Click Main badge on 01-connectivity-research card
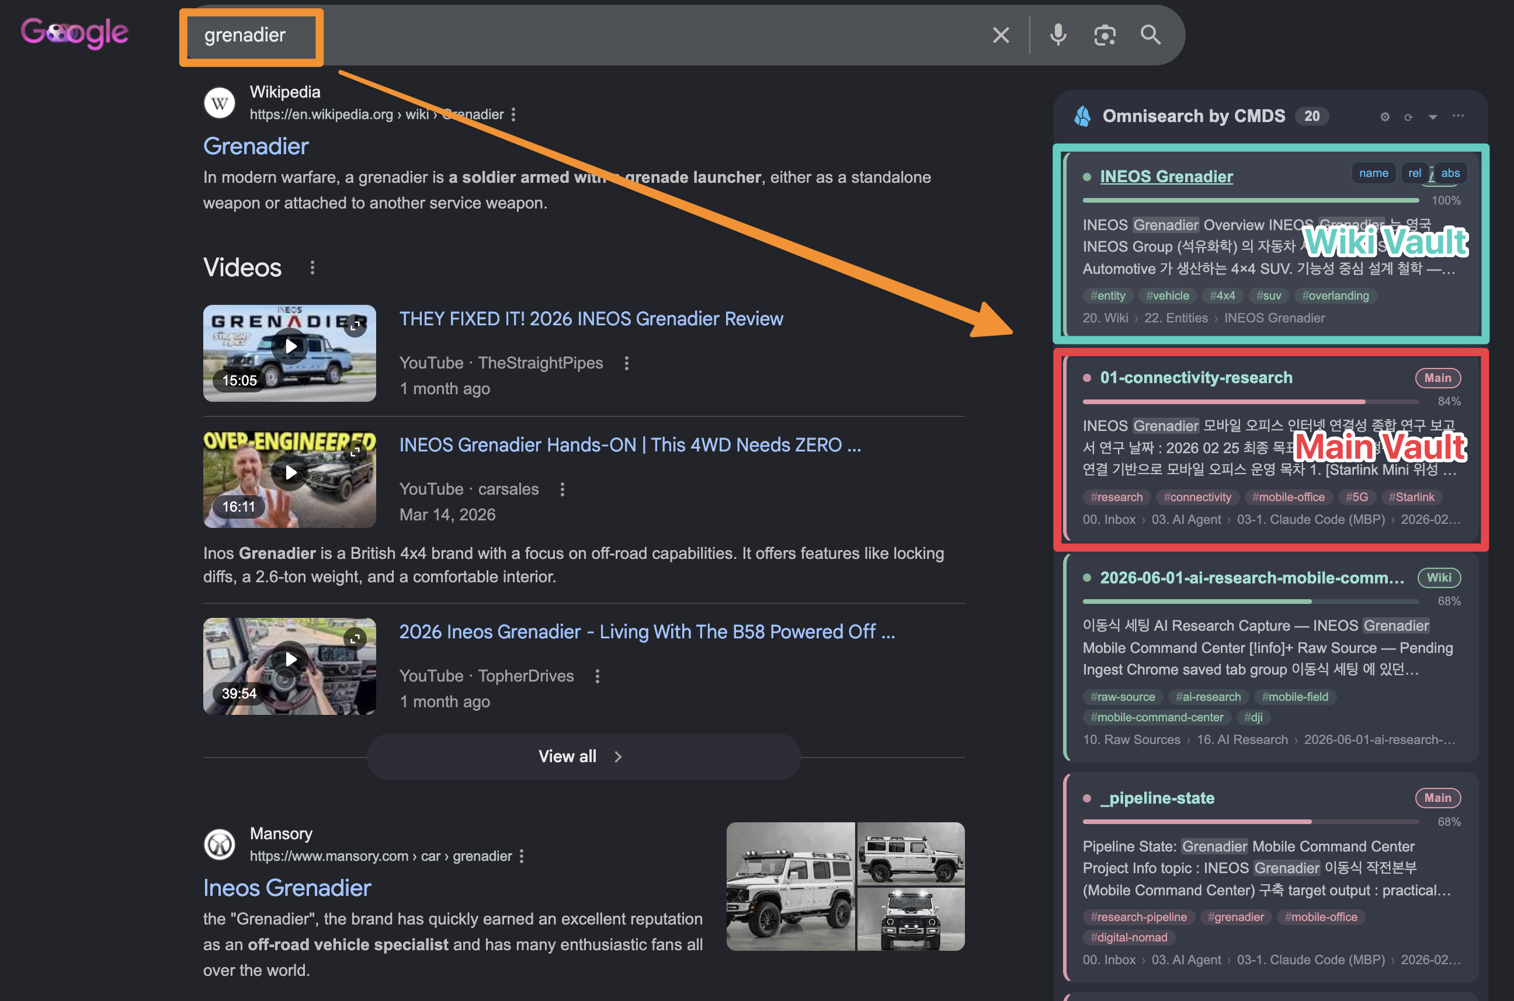 click(x=1437, y=378)
